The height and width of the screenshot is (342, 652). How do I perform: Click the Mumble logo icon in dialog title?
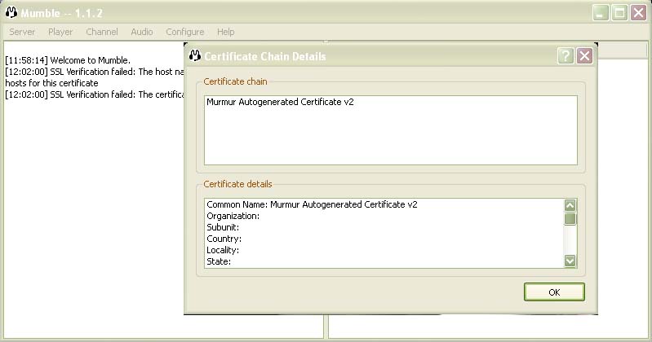194,55
